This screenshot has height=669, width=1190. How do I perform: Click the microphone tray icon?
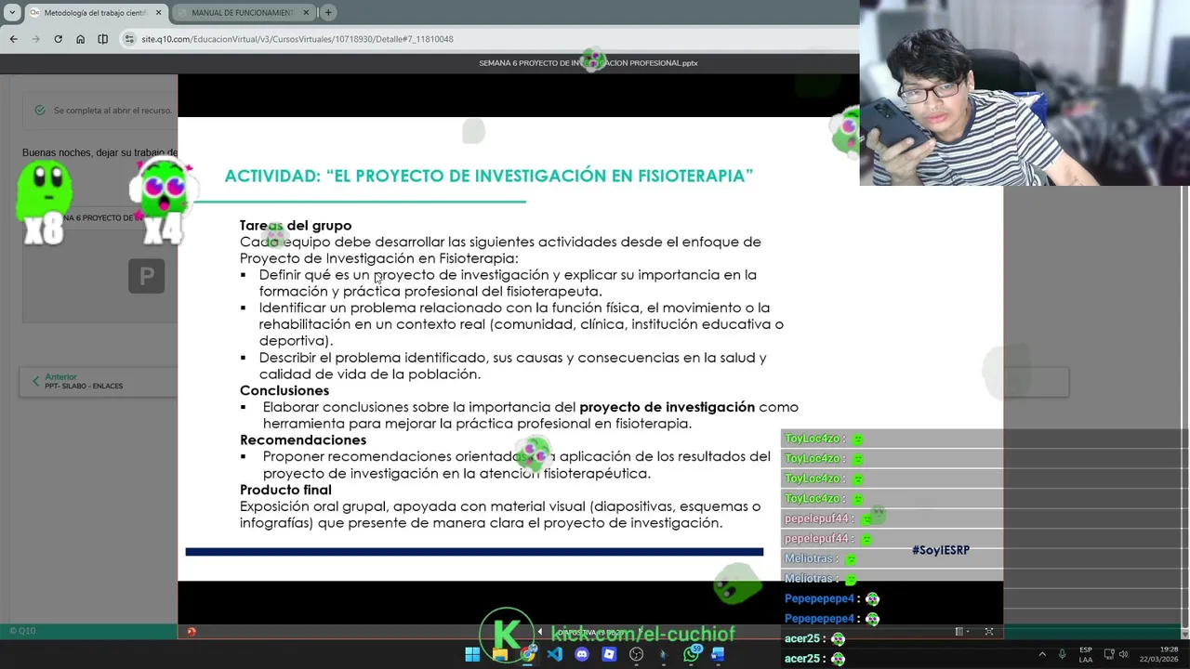click(x=1062, y=654)
